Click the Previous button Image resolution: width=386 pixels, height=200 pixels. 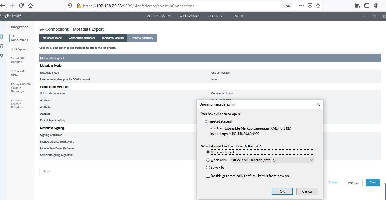click(353, 183)
